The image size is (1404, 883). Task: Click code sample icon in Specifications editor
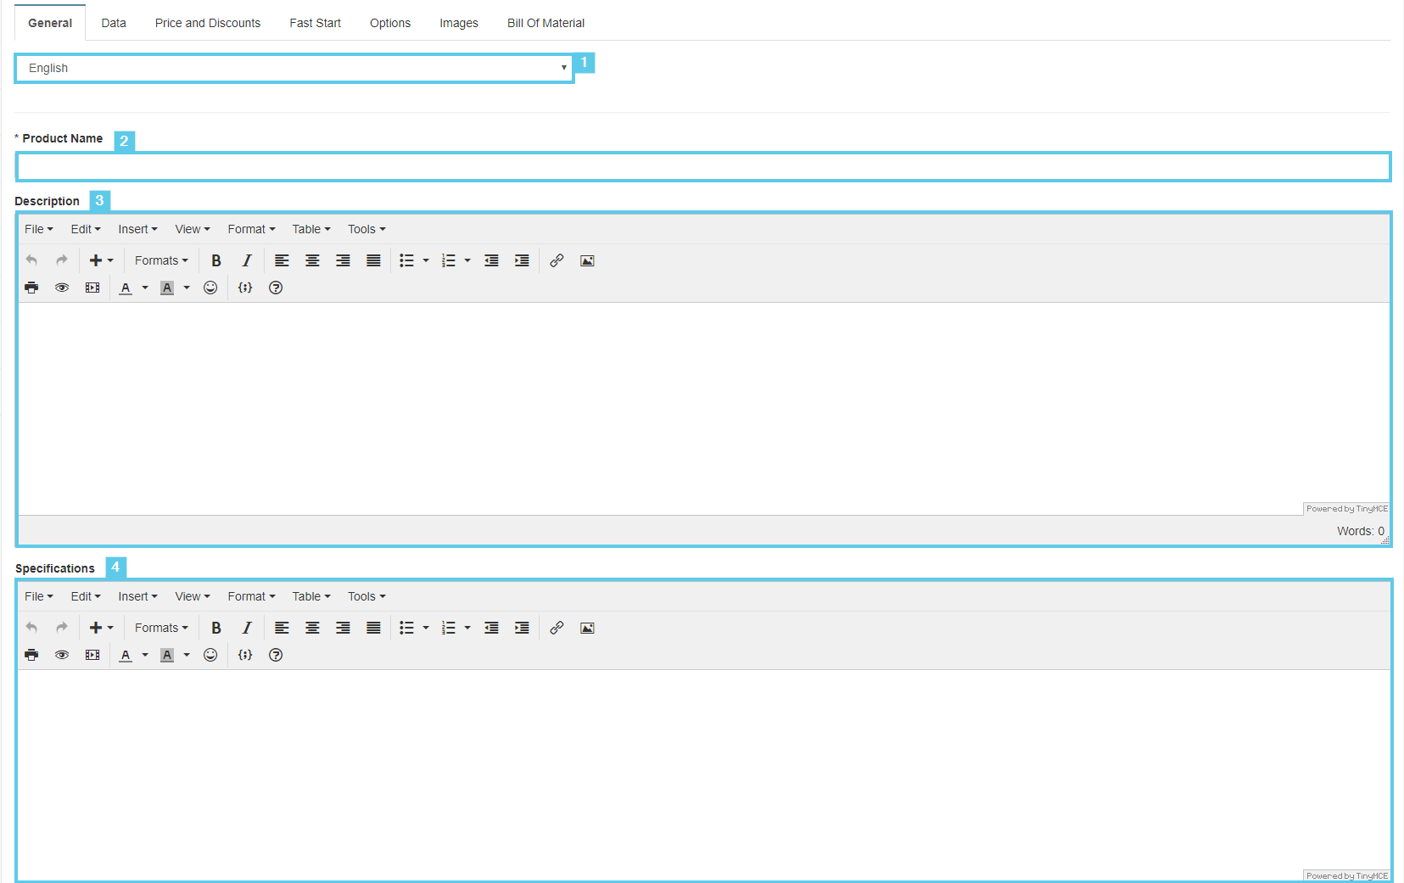pyautogui.click(x=245, y=655)
